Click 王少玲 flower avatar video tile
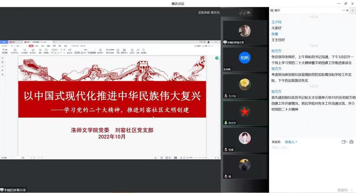The image size is (356, 193). (x=245, y=84)
